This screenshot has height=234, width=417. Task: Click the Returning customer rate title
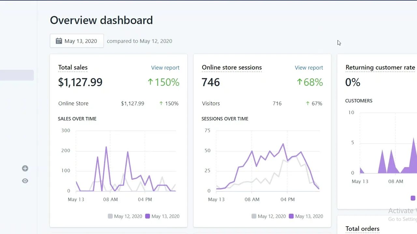click(380, 68)
